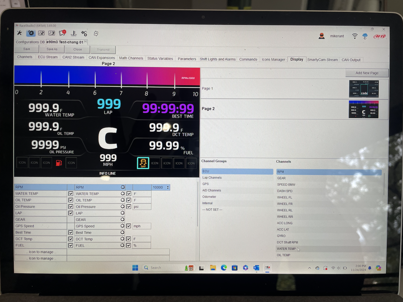Viewport: 403px width, 302px height.
Task: Select the traction control OFF icon
Action: pos(143,163)
